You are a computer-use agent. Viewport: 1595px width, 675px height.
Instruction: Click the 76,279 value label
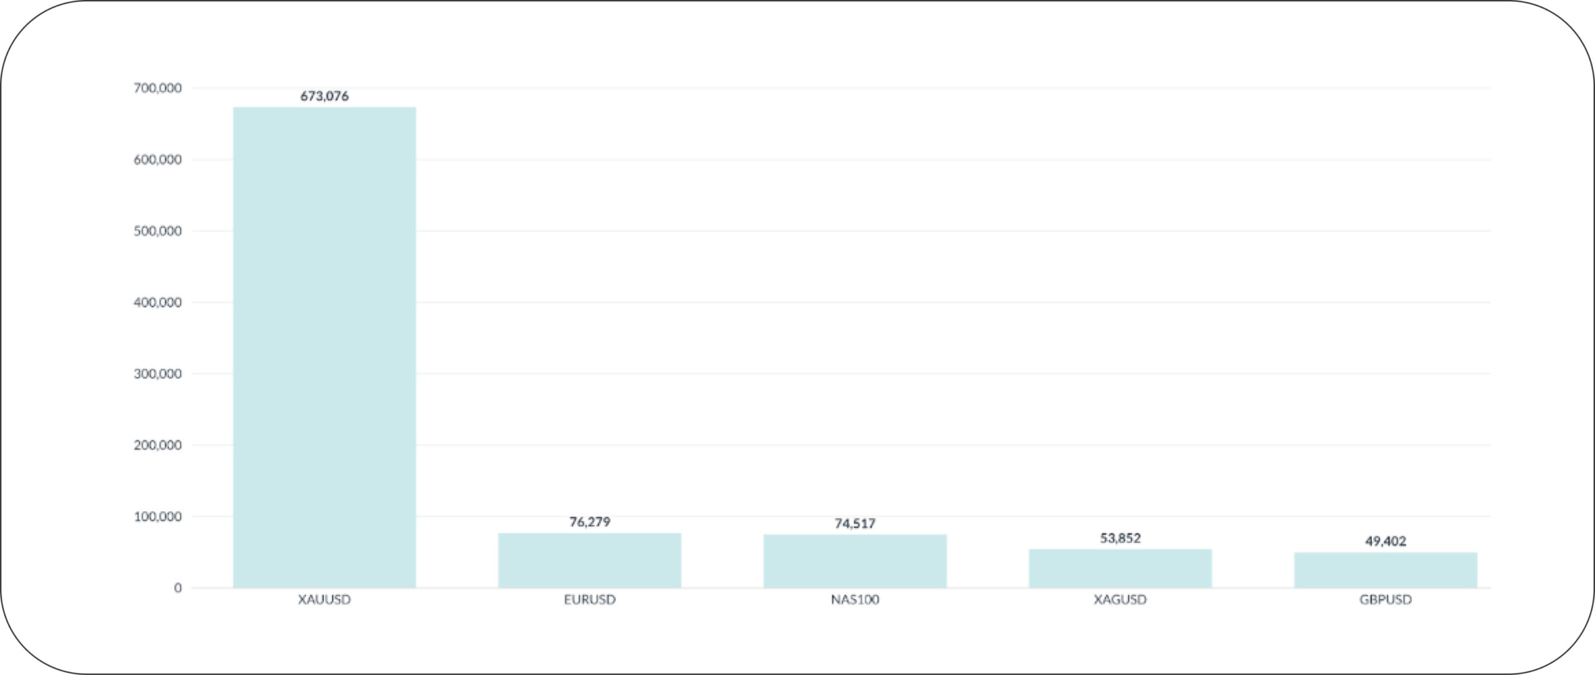[x=589, y=522]
